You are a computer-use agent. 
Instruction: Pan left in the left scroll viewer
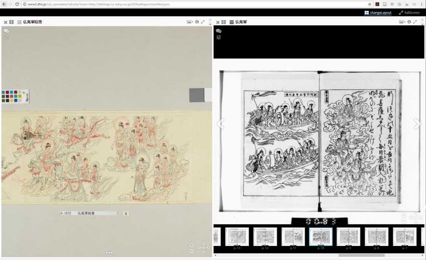199,248
